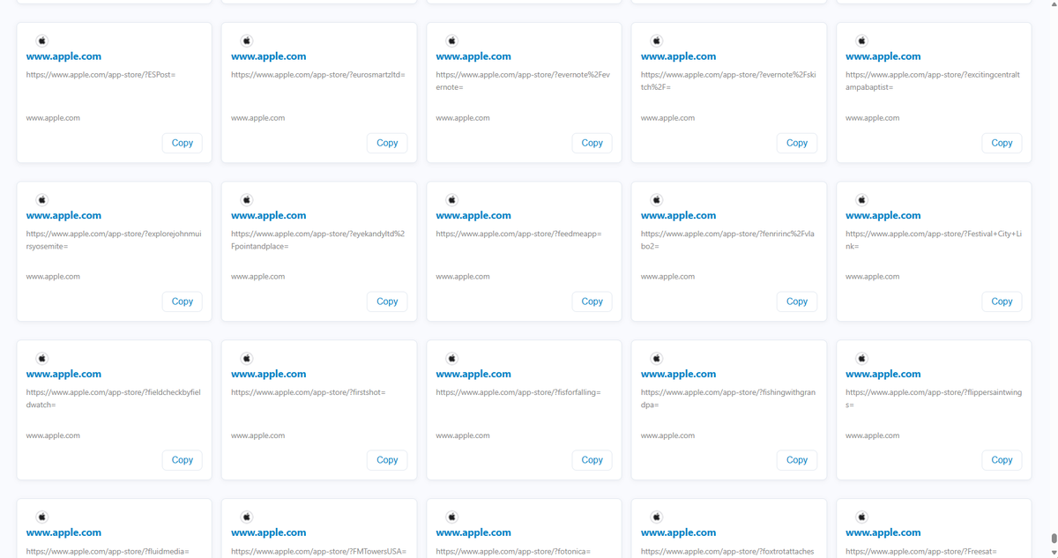1058x558 pixels.
Task: Copy the eyekandyltd pointandplace URL
Action: tap(387, 301)
